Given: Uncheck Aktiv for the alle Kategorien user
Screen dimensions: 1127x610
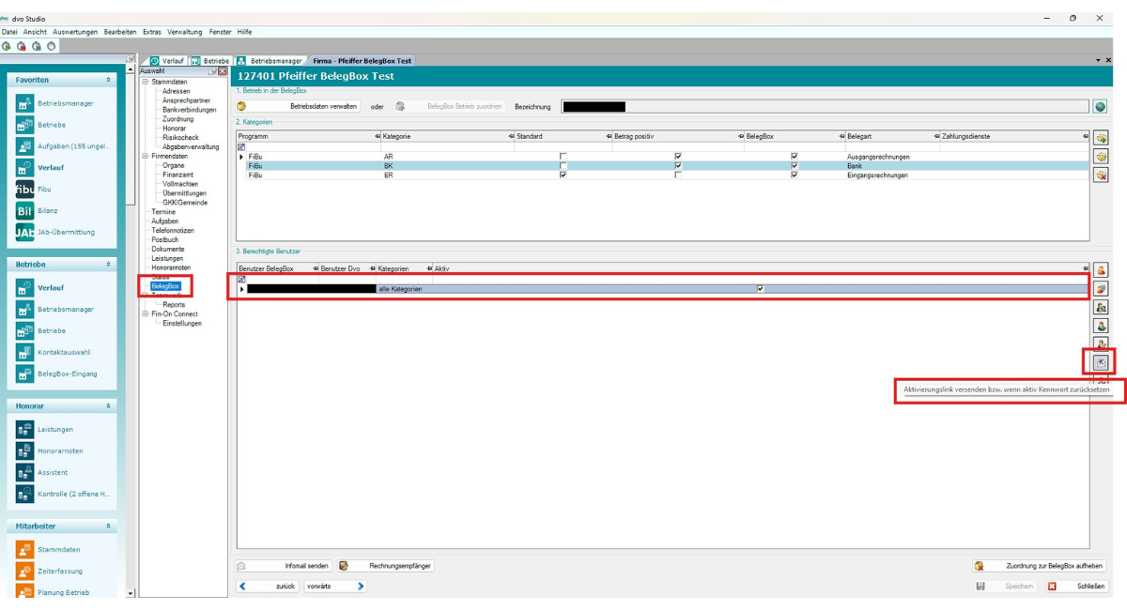Looking at the screenshot, I should click(x=761, y=289).
